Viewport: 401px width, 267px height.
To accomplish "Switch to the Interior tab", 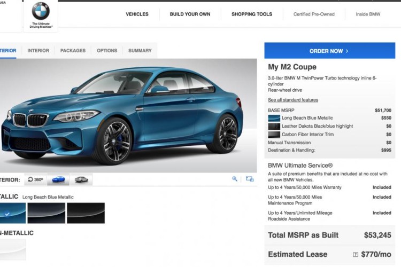I will pyautogui.click(x=38, y=51).
